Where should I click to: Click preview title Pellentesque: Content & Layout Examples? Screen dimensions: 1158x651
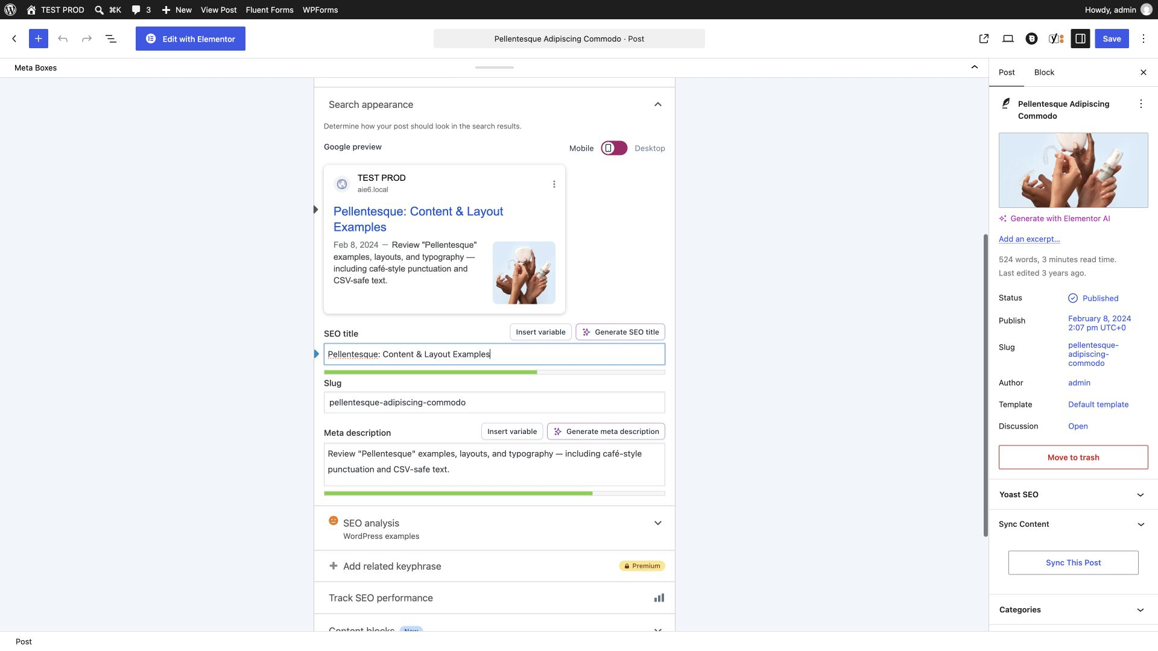[x=418, y=219]
